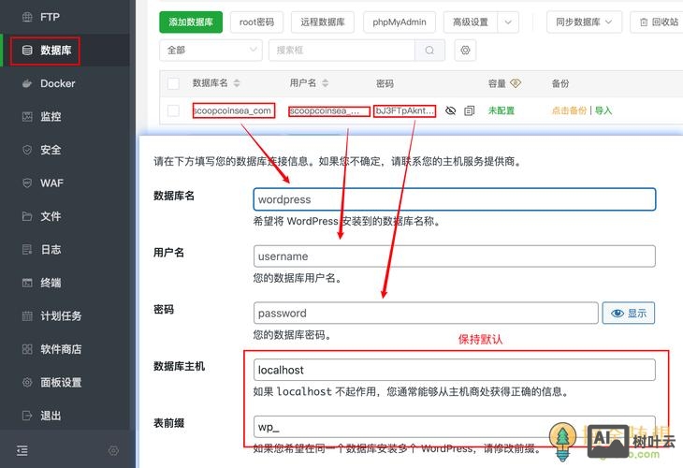This screenshot has height=468, width=683.
Task: Toggle password visibility eye-slash icon
Action: point(451,110)
